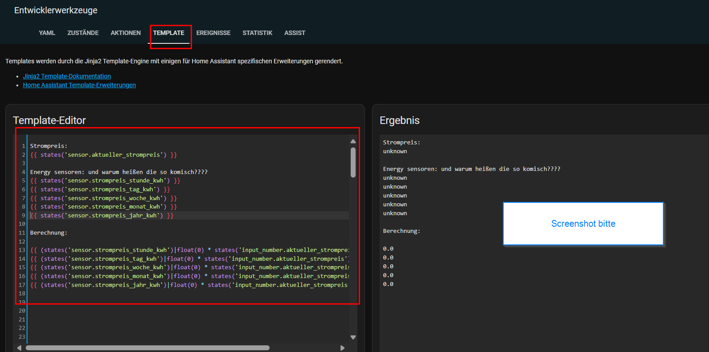Go to the AKTIONEN tab
The height and width of the screenshot is (352, 709).
(125, 33)
